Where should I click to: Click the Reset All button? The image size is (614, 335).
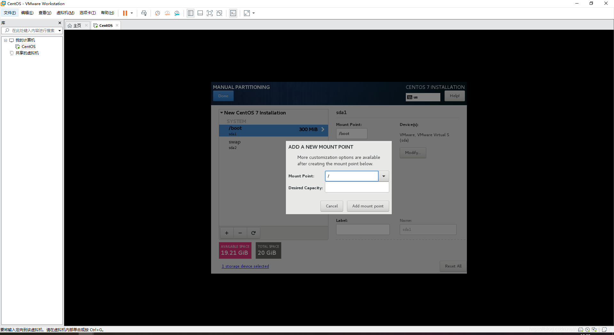pos(453,266)
